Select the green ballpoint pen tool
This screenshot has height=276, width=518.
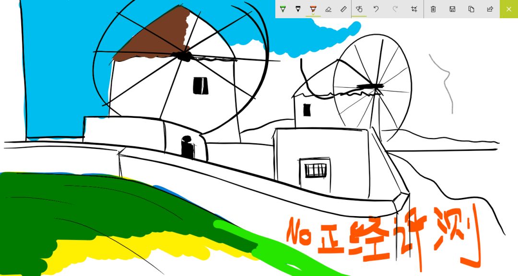(x=283, y=9)
